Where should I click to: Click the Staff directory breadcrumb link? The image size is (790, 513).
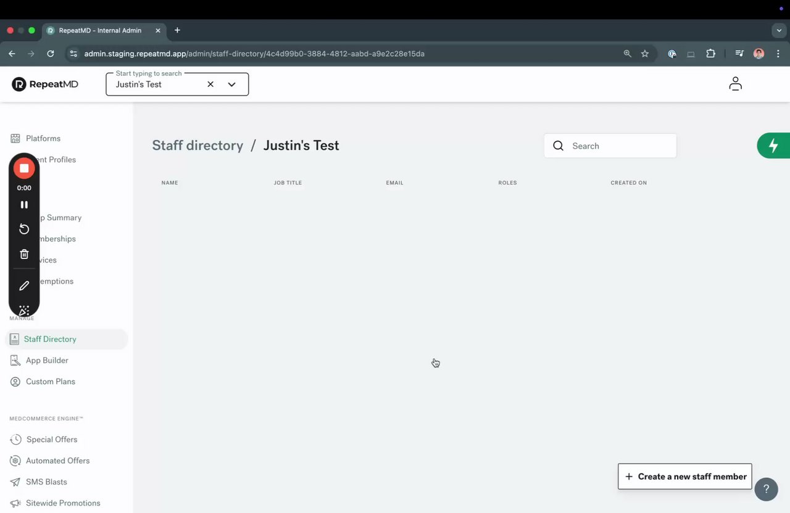197,146
